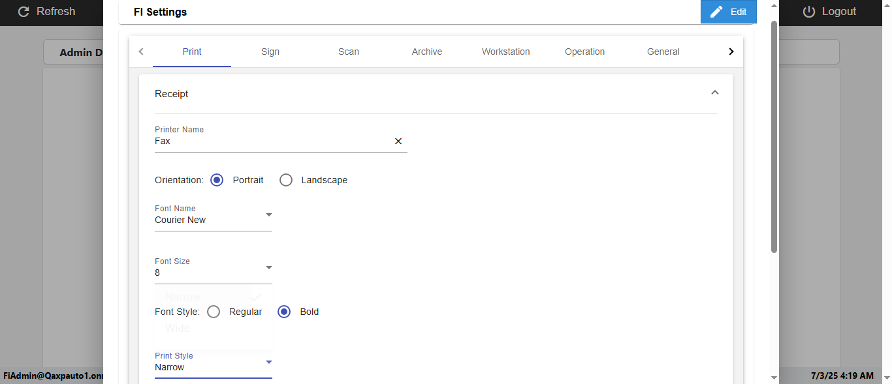The image size is (892, 384).
Task: Clear the Printer Name field with X icon
Action: (x=398, y=141)
